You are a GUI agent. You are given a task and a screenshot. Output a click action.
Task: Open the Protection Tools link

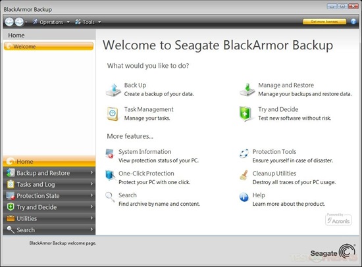274,152
